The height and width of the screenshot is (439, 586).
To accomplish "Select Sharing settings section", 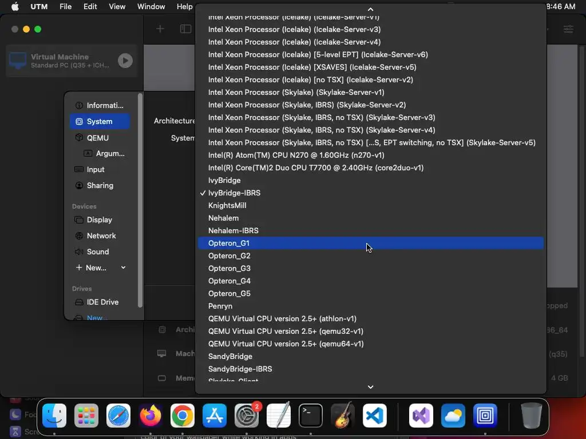I will pyautogui.click(x=100, y=186).
